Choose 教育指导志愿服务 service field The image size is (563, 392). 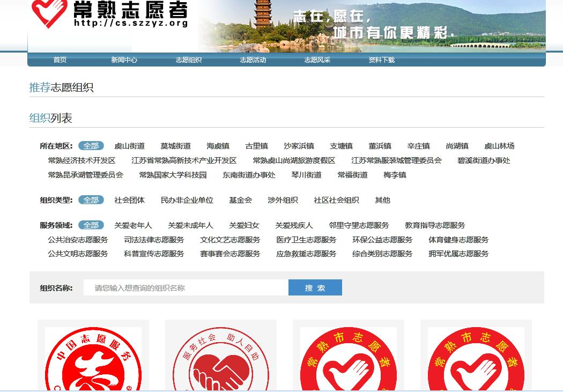coord(435,225)
